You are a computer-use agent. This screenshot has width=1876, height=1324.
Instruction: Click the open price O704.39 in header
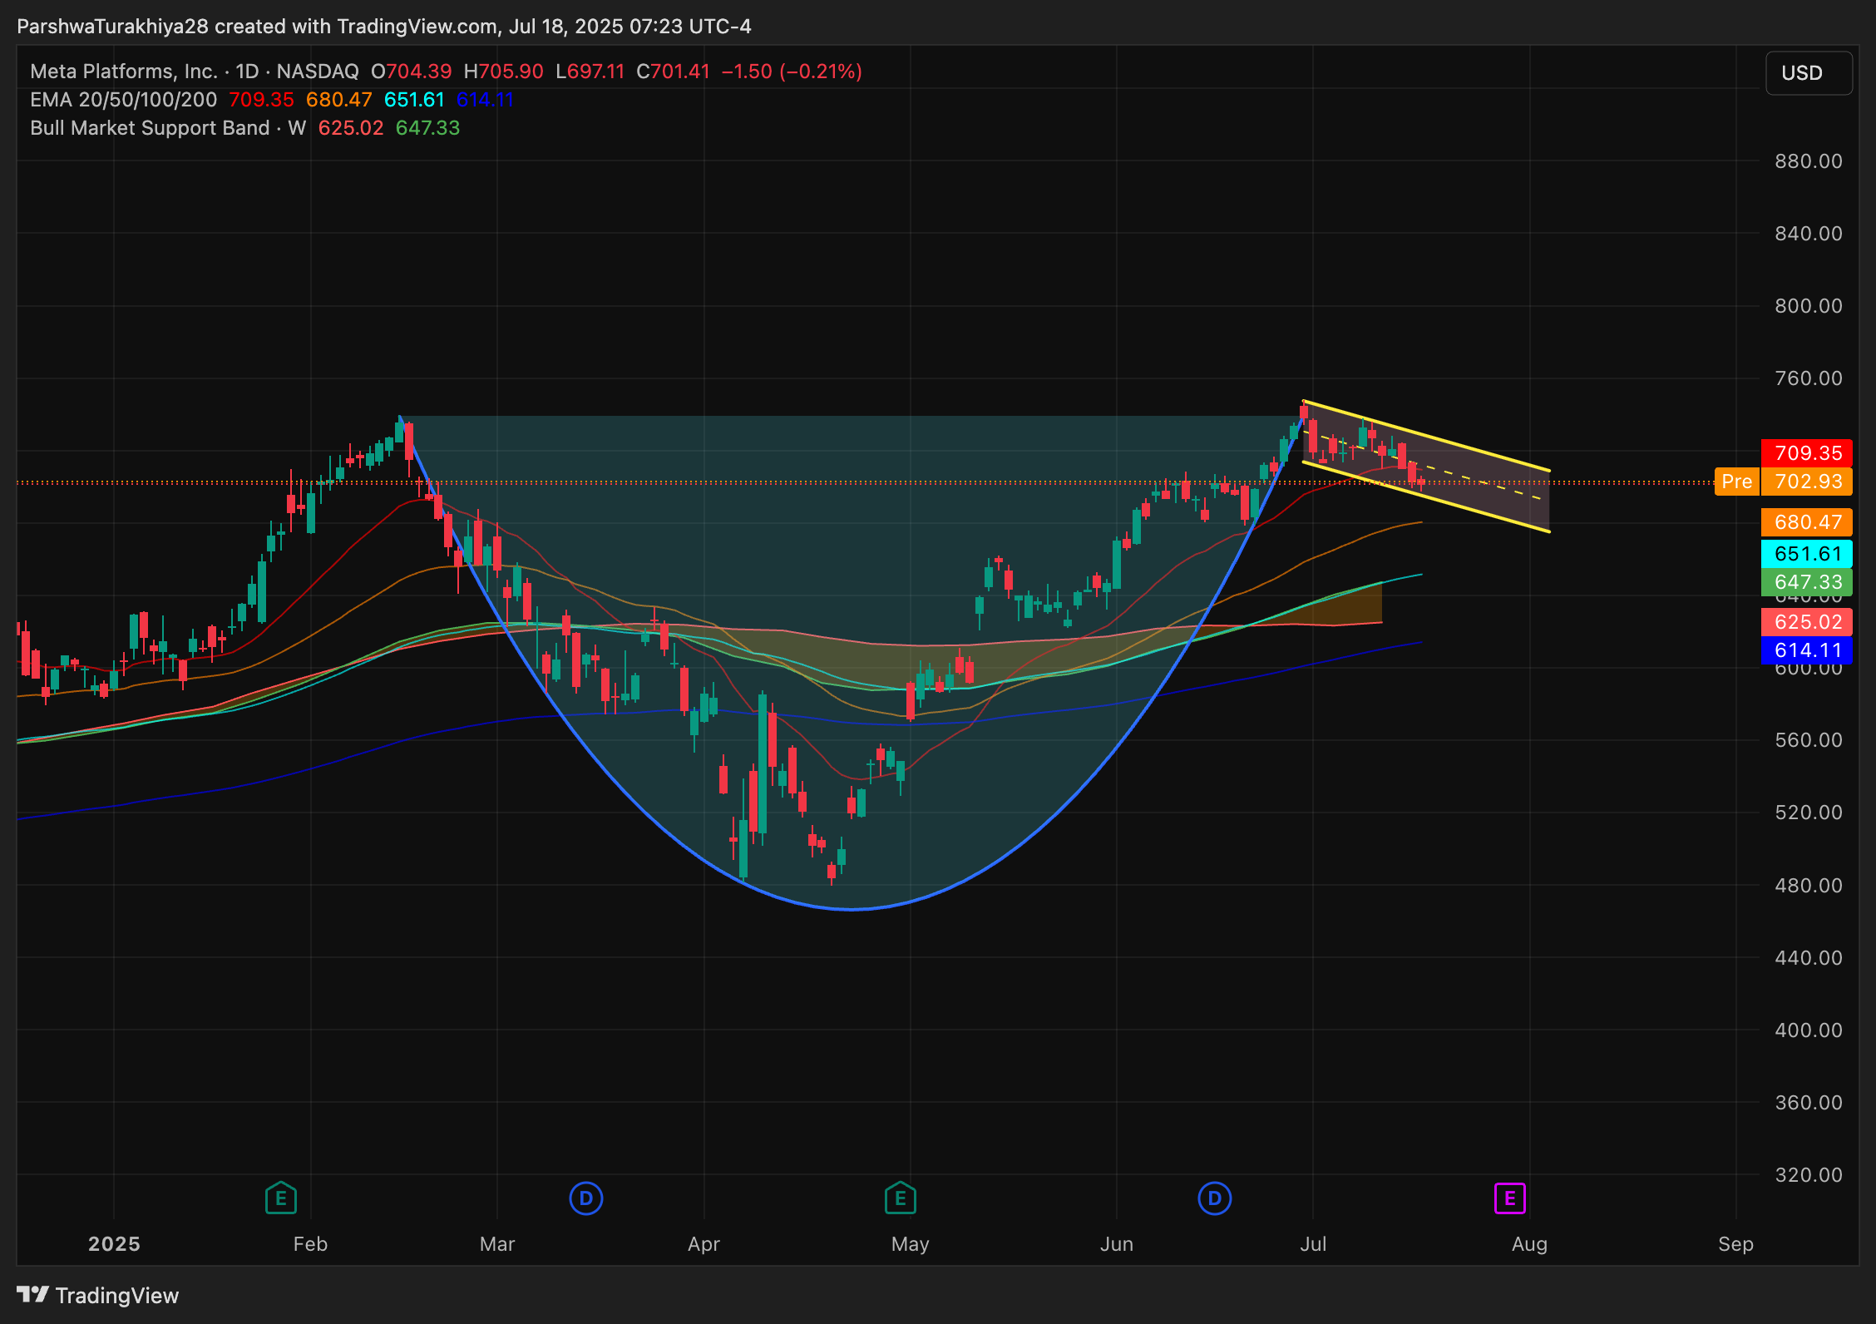coord(411,72)
